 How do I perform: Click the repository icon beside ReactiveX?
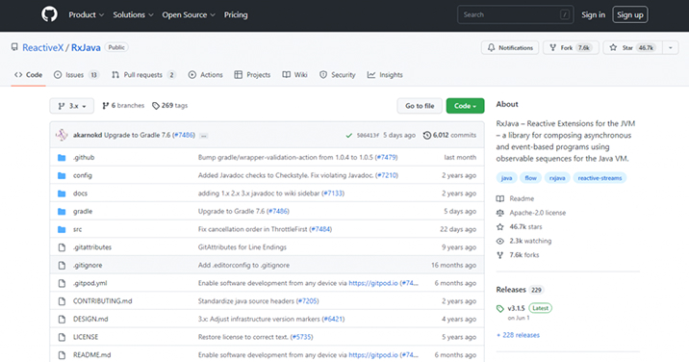(15, 47)
